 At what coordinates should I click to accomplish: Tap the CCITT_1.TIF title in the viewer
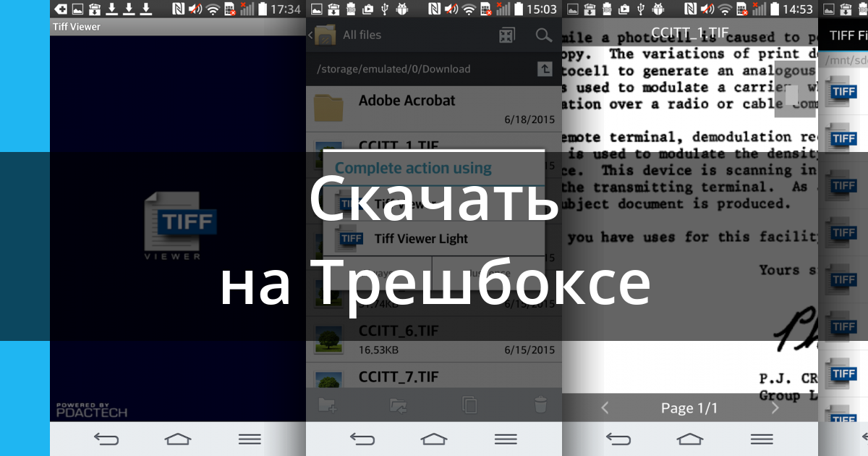coord(690,33)
